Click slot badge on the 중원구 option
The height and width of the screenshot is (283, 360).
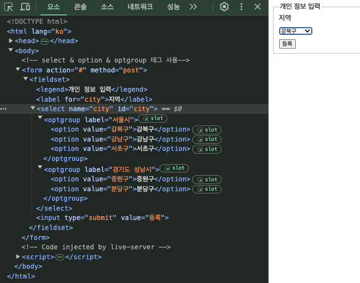pyautogui.click(x=207, y=180)
